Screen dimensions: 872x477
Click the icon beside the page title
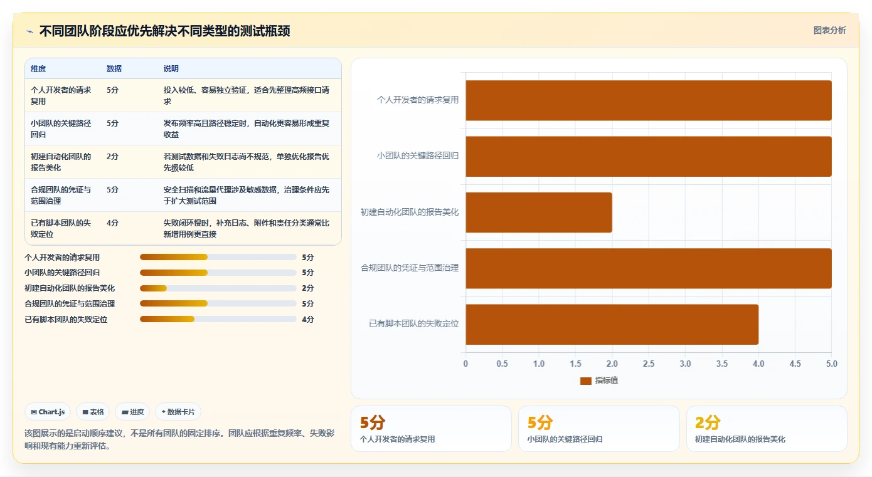(x=29, y=31)
